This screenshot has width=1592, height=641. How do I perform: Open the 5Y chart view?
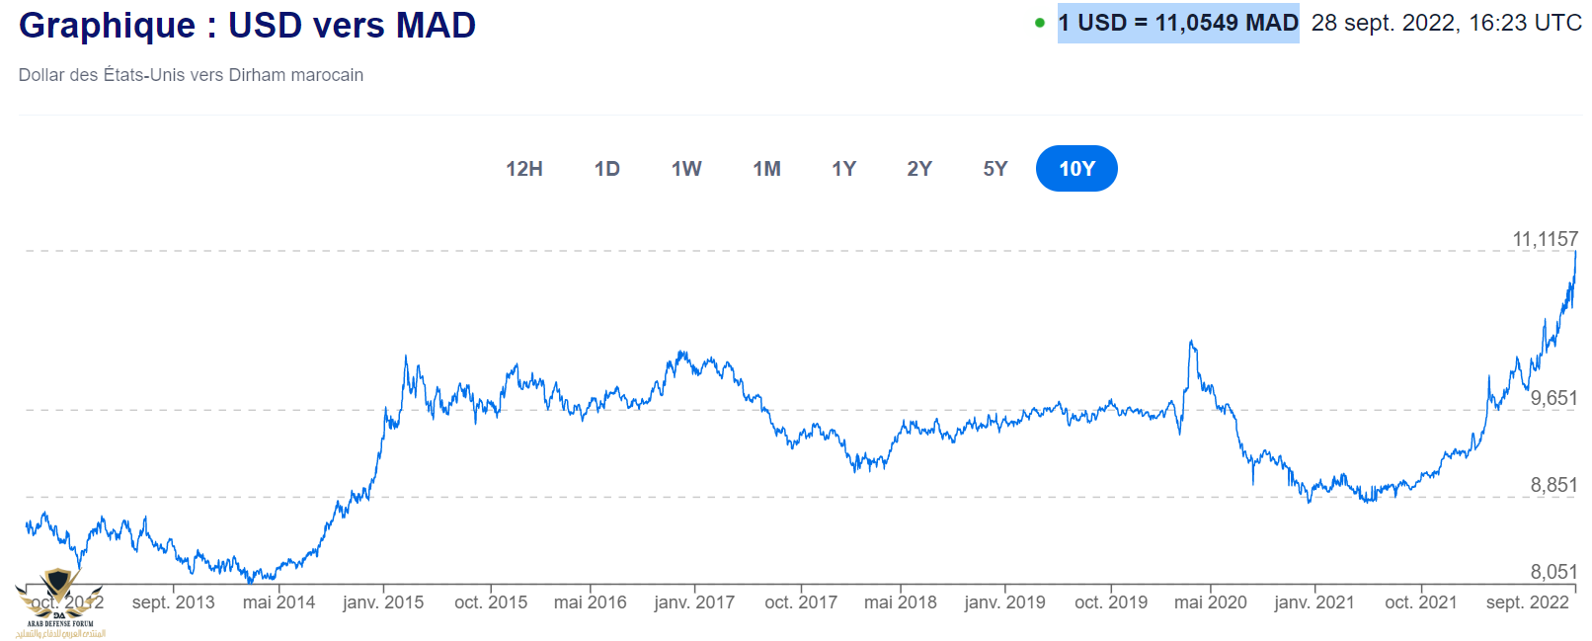pos(995,169)
